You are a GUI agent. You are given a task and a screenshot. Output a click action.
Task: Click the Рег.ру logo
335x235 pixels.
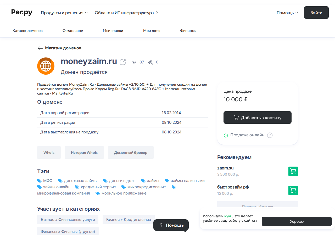pyautogui.click(x=22, y=12)
